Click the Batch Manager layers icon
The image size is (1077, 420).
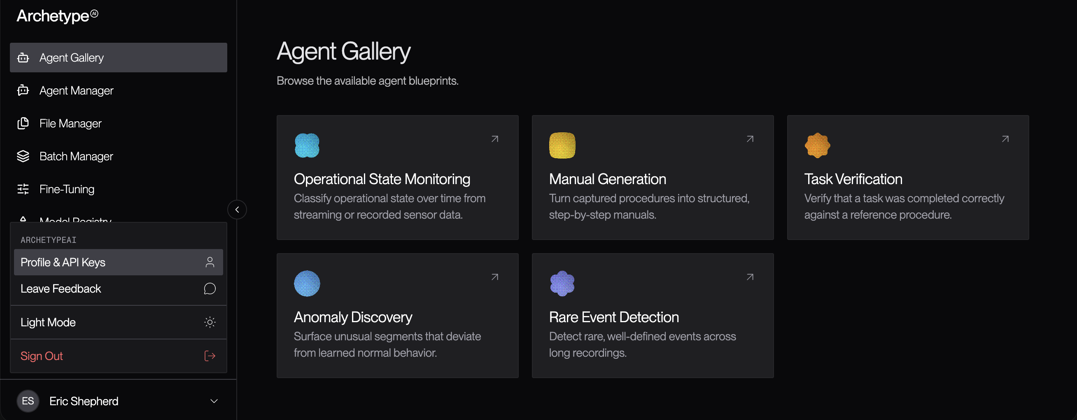(23, 156)
